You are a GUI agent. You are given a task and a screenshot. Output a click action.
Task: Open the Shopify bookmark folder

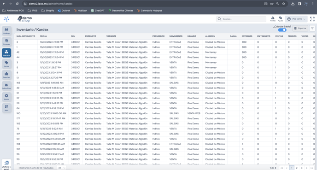pyautogui.click(x=48, y=11)
